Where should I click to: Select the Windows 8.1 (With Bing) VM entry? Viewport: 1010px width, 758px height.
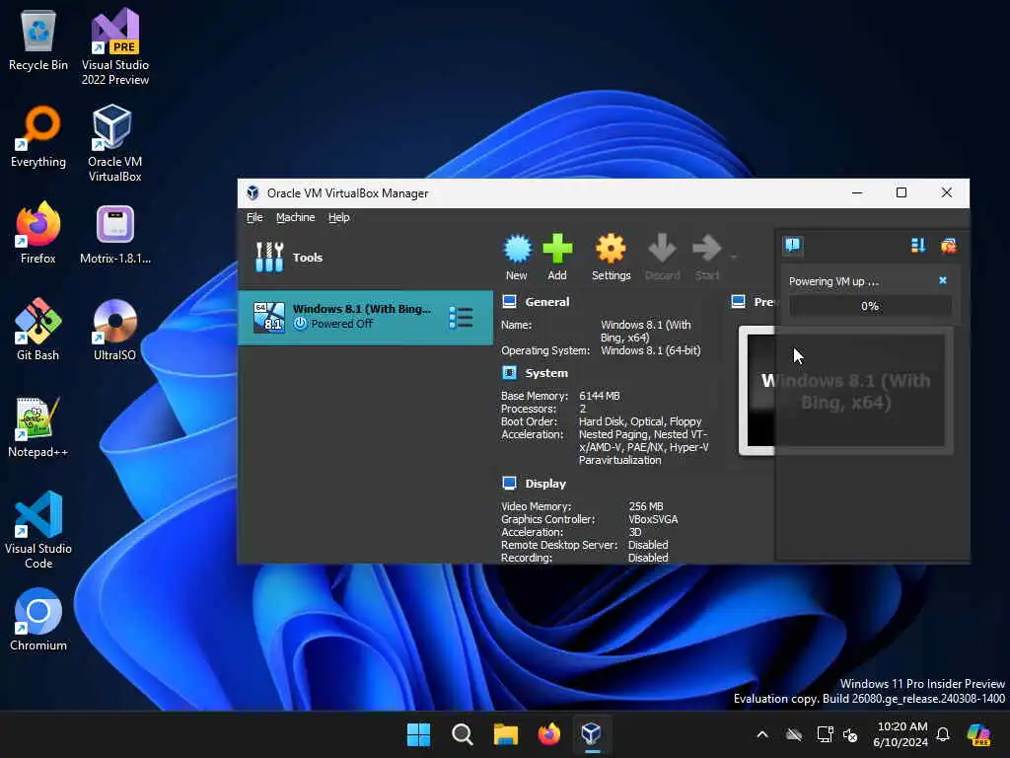[x=365, y=317]
